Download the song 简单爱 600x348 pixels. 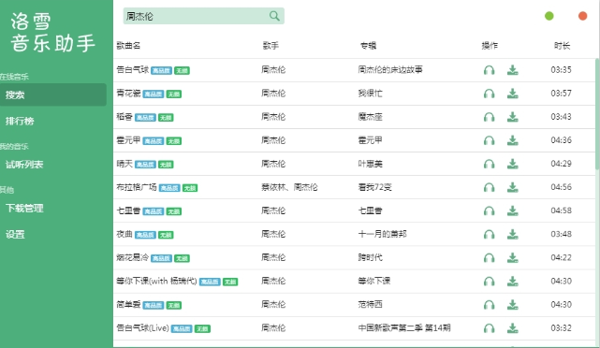[x=513, y=305]
